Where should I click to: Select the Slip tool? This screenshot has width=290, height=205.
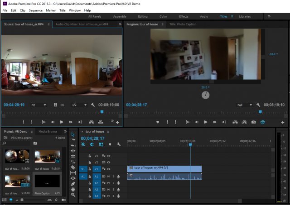point(73,173)
